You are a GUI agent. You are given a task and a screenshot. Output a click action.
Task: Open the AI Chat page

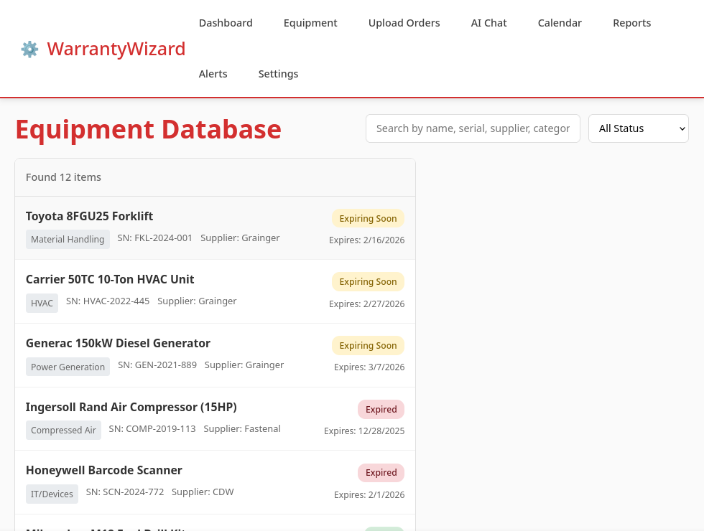(x=488, y=23)
